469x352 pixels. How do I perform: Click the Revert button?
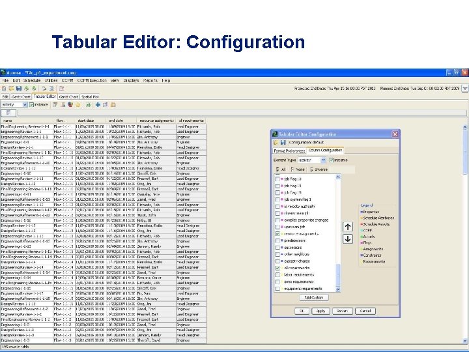pyautogui.click(x=343, y=311)
